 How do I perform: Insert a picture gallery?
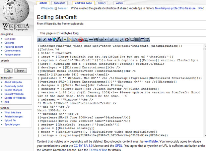tap(132, 40)
